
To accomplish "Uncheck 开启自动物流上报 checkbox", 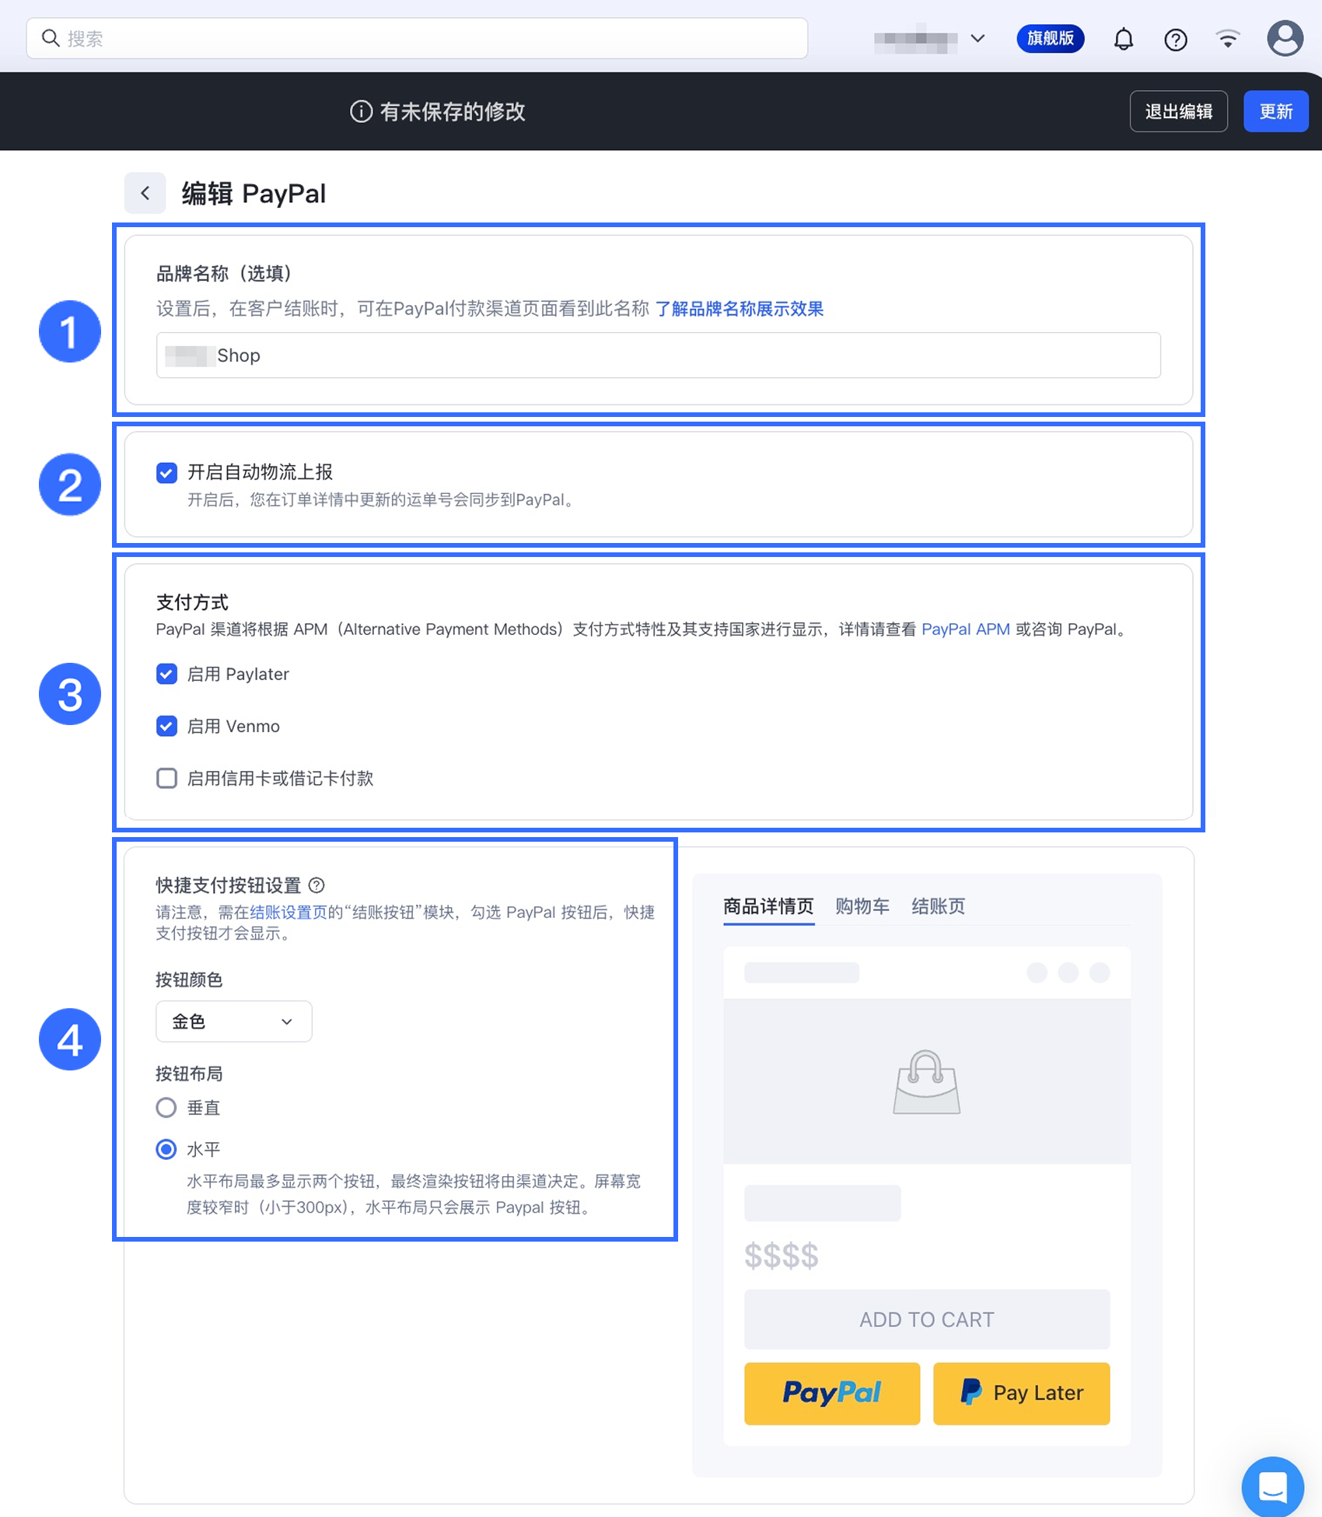I will pos(166,472).
